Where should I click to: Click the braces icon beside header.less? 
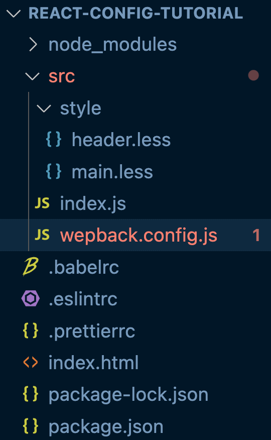53,140
